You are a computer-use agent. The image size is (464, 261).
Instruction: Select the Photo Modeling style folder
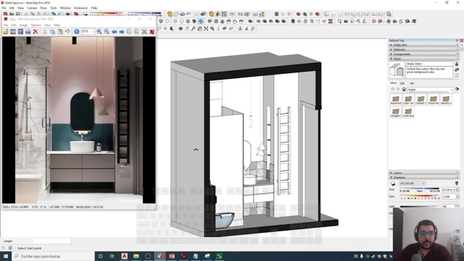pyautogui.click(x=433, y=99)
